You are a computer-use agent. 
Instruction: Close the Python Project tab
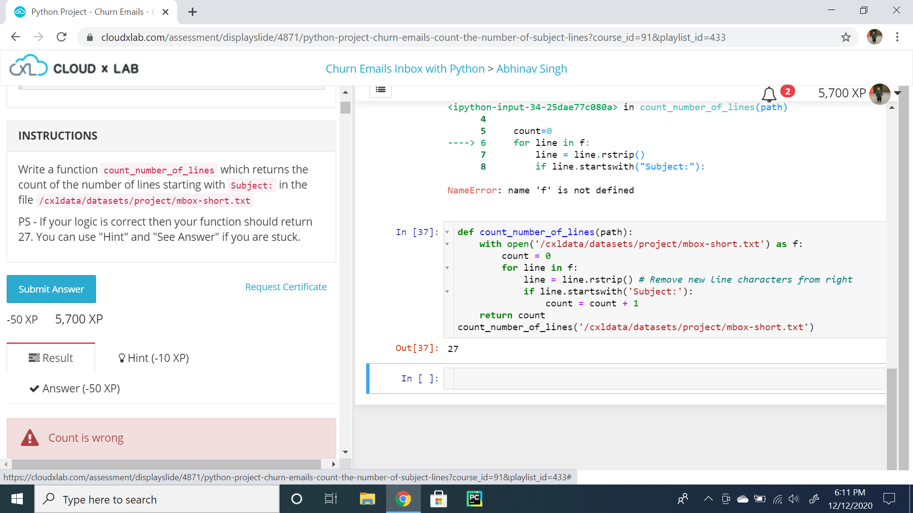click(165, 12)
